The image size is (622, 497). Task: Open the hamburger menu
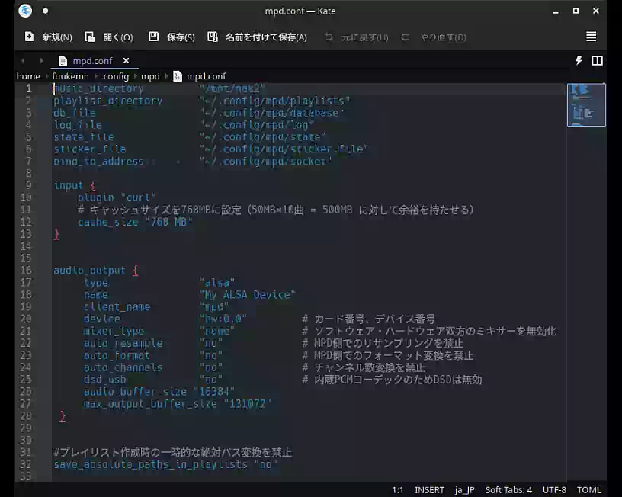tap(591, 37)
